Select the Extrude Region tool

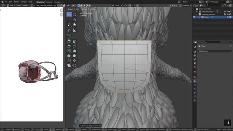(x=69, y=41)
